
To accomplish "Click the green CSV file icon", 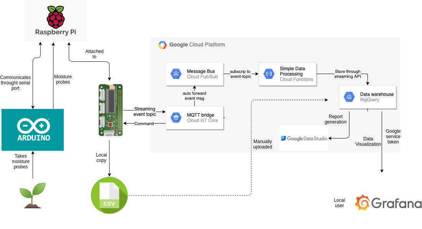I will pyautogui.click(x=109, y=195).
